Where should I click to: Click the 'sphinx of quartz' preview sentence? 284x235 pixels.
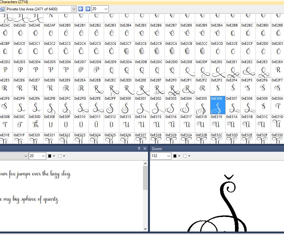click(29, 199)
